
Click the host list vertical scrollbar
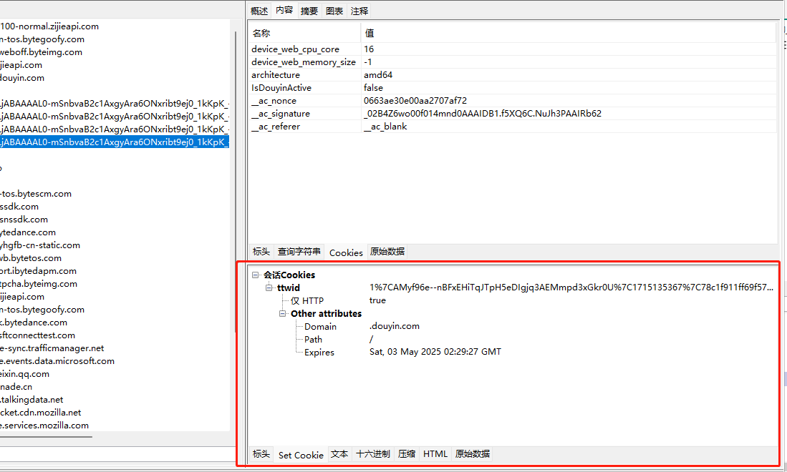[236, 180]
